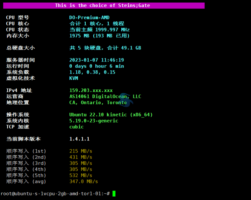
Task: Click the DO-Premium-AMD CPU model value
Action: [89, 17]
